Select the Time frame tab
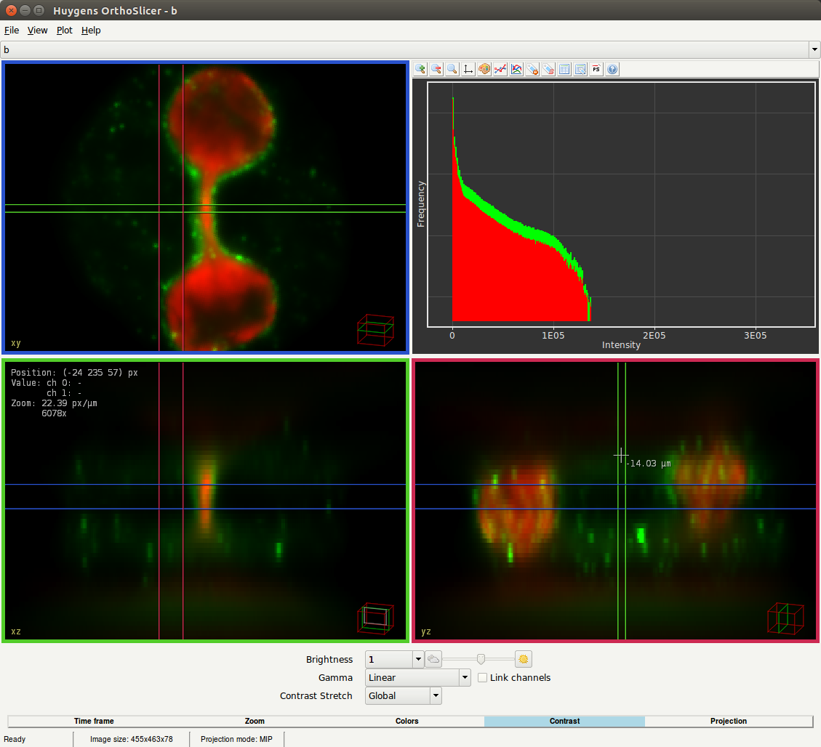Viewport: 821px width, 747px height. tap(94, 722)
